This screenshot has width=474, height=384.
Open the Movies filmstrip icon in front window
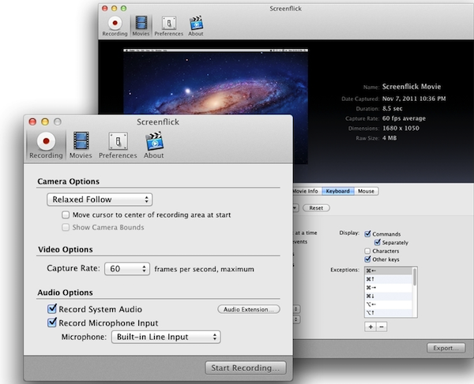coord(81,141)
